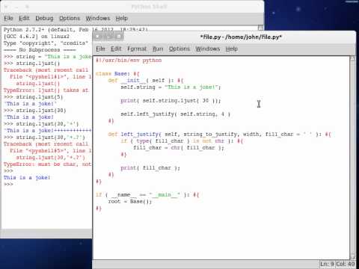Click 'File "<pyshell#5>"' traceback line
Image resolution: width=359 pixels, height=269 pixels.
pyautogui.click(x=51, y=151)
